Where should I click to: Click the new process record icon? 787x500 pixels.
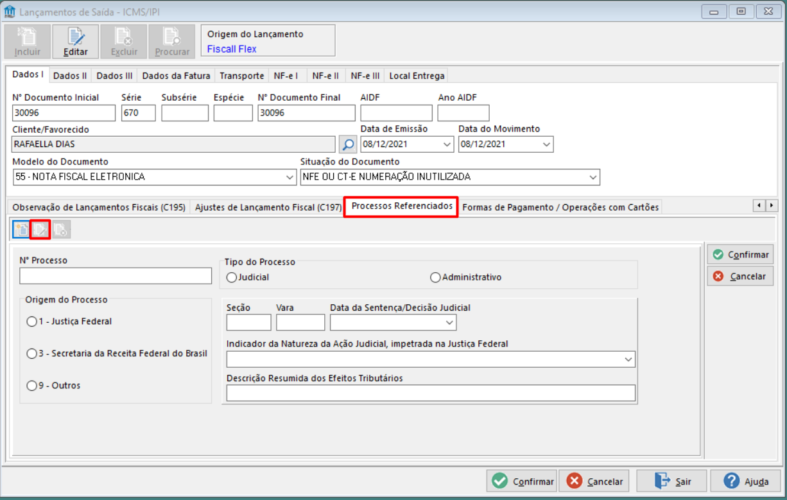pyautogui.click(x=21, y=229)
